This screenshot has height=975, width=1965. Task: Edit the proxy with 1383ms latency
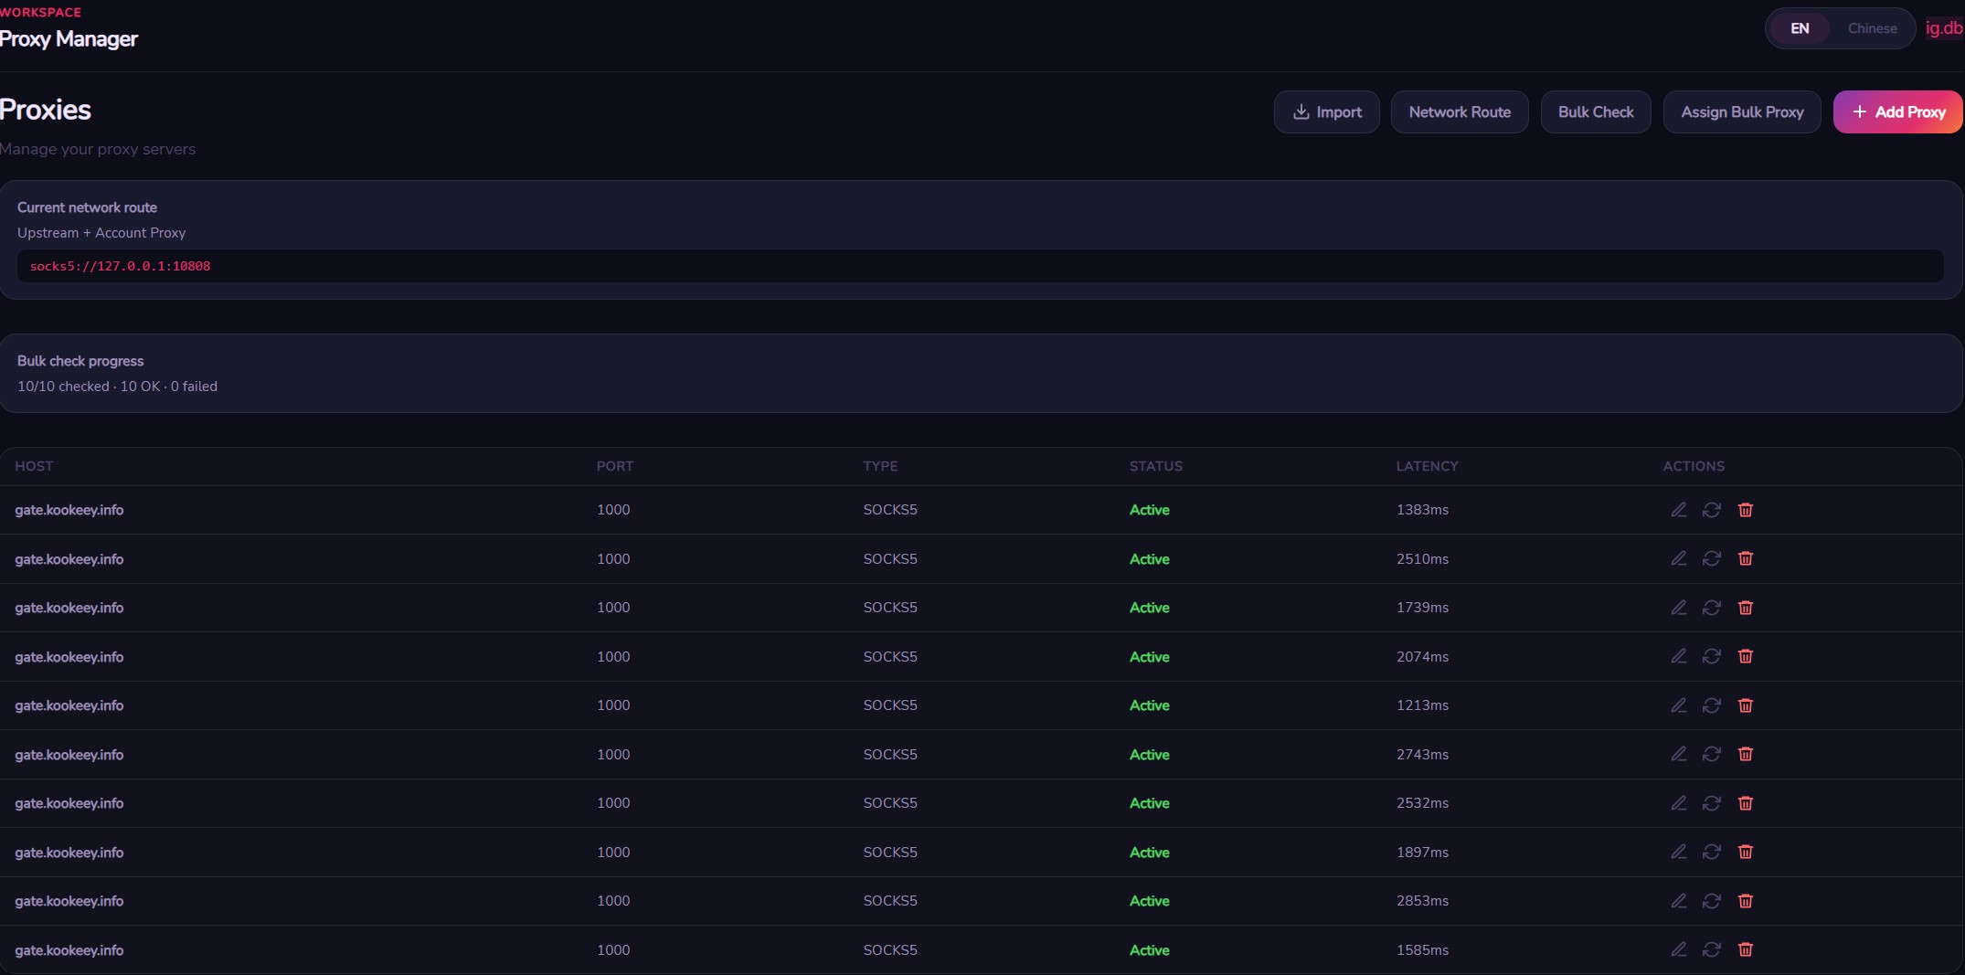tap(1678, 510)
